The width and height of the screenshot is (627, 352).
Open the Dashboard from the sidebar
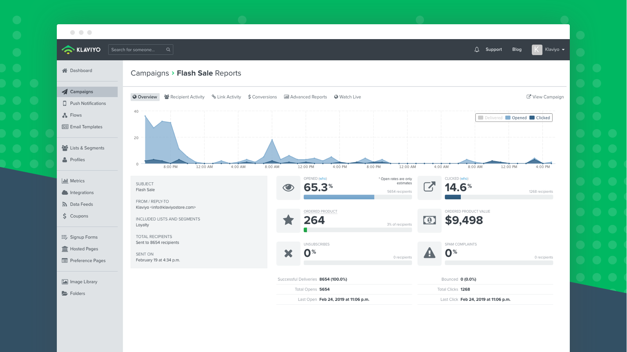click(x=81, y=70)
